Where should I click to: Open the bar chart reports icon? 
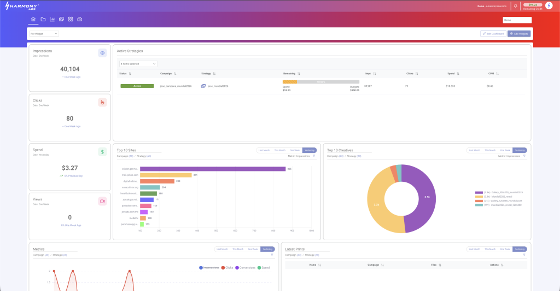52,19
